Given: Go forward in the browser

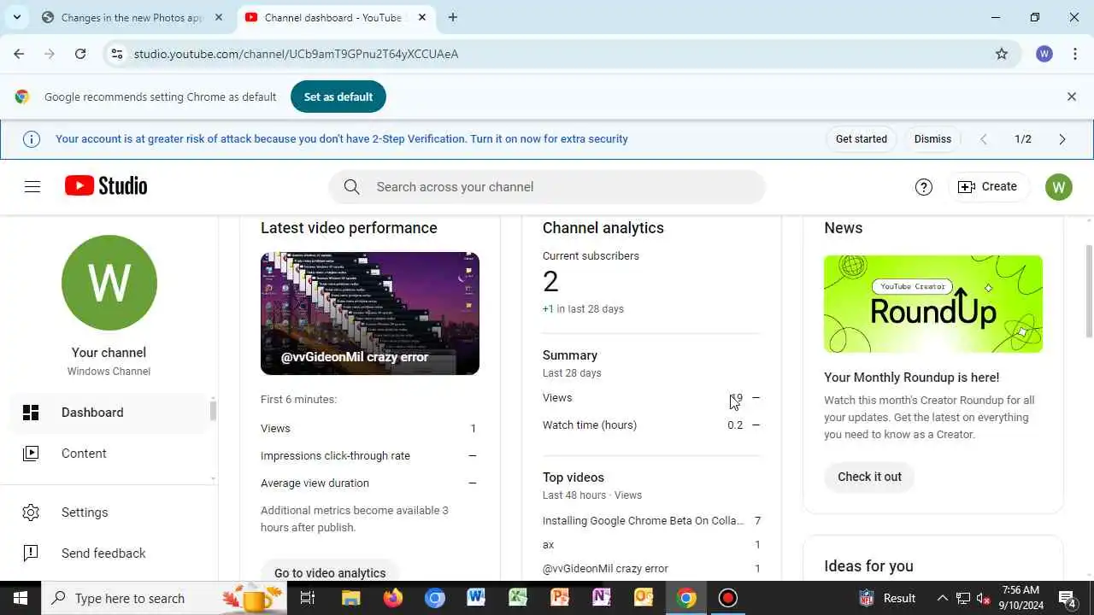Looking at the screenshot, I should click(x=50, y=54).
